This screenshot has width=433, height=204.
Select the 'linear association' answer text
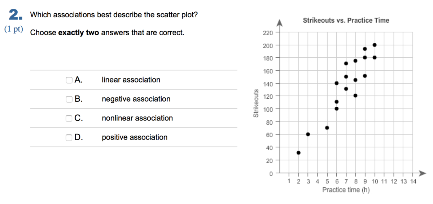[x=131, y=80]
